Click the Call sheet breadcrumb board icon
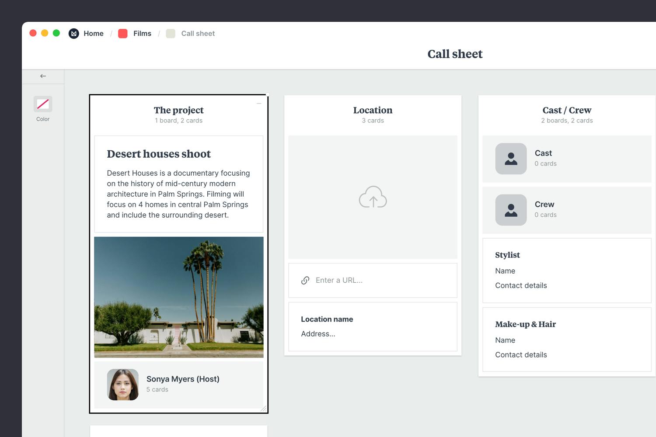This screenshot has height=437, width=656. [171, 34]
